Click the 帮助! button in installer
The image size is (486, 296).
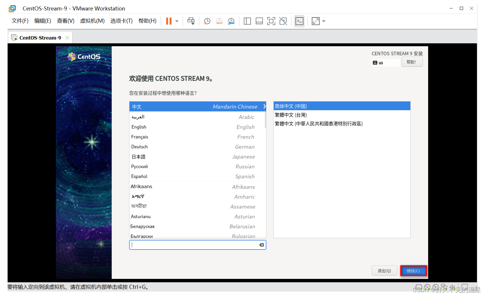412,62
